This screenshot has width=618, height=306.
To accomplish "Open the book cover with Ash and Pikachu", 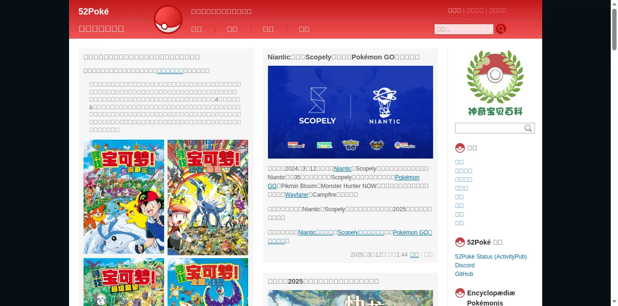I will [124, 197].
